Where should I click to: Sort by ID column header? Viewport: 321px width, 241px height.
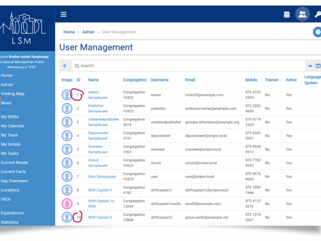pyautogui.click(x=79, y=80)
